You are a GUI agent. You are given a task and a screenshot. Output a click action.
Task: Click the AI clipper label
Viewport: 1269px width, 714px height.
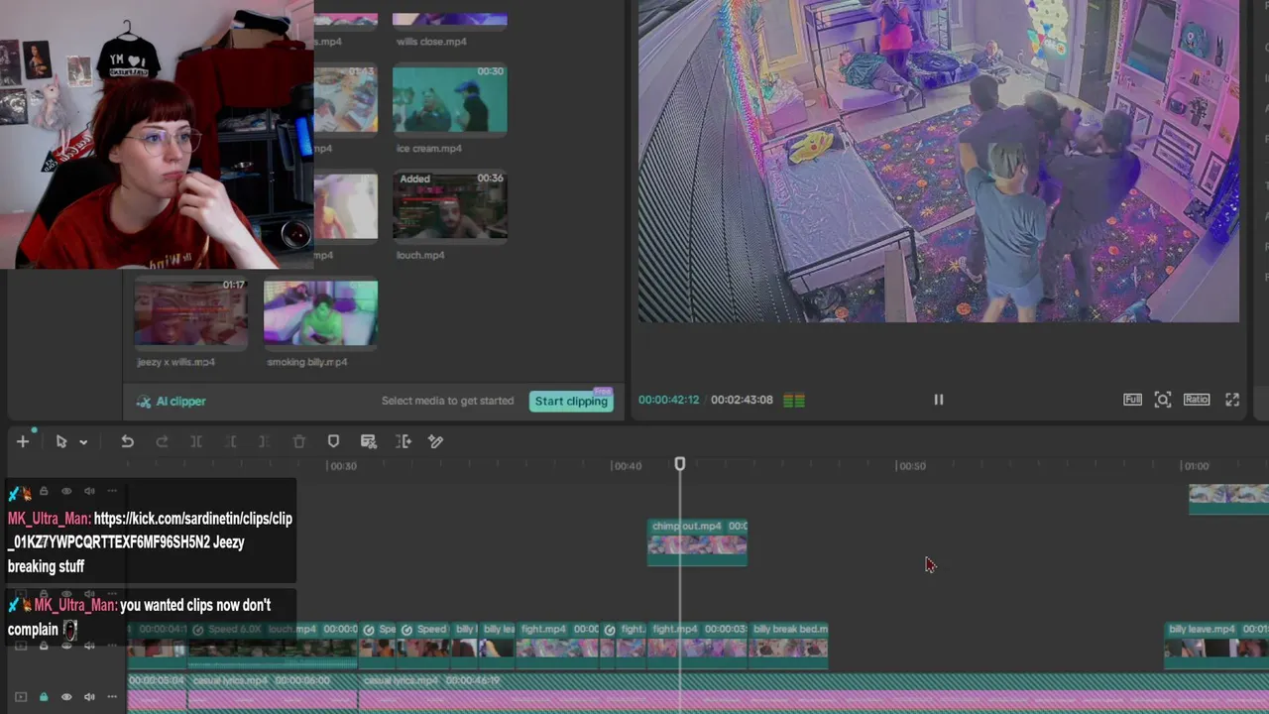(180, 402)
